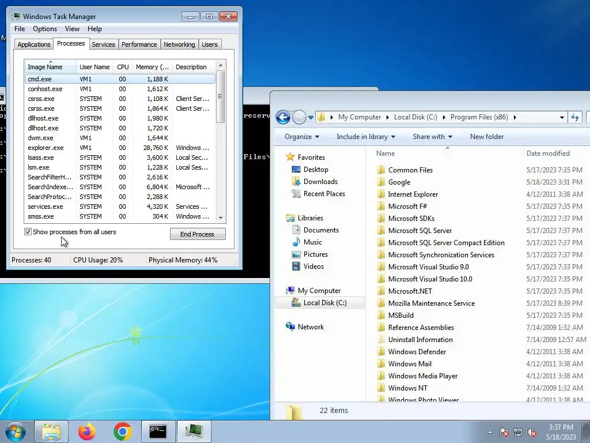Switch to the Applications tab
The height and width of the screenshot is (443, 590).
tap(34, 44)
